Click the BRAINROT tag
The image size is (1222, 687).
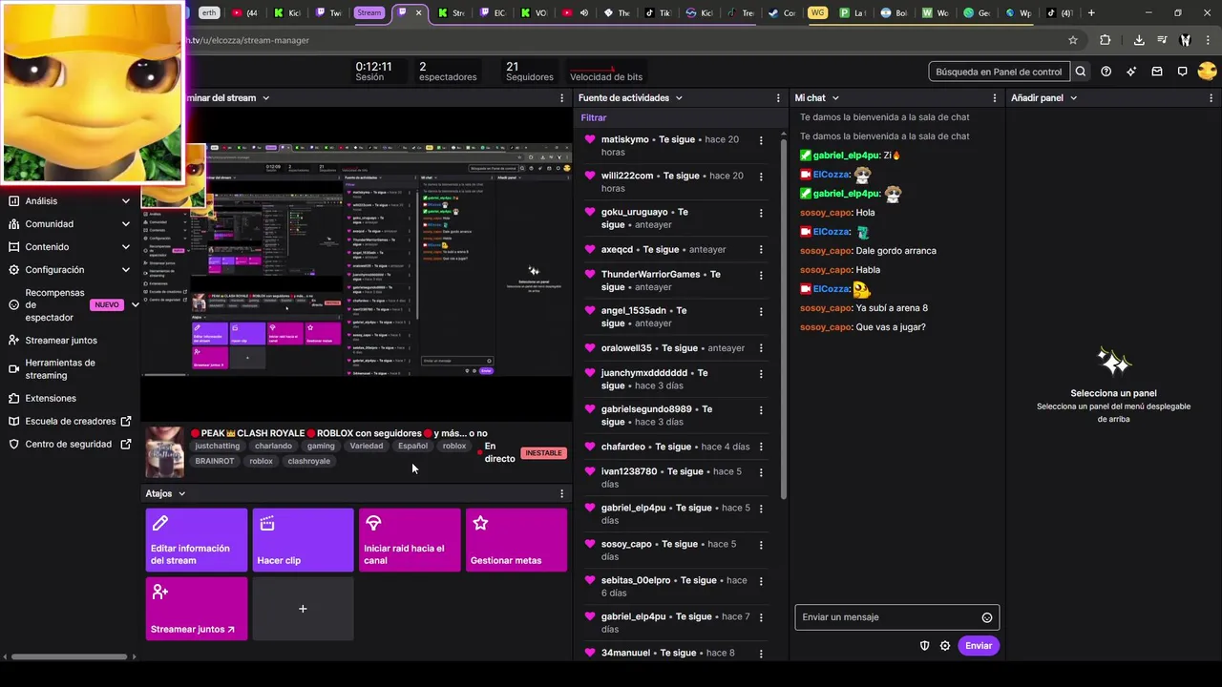tap(215, 461)
